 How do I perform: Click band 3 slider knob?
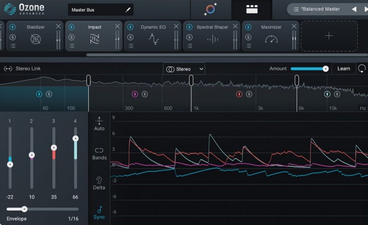point(54,148)
